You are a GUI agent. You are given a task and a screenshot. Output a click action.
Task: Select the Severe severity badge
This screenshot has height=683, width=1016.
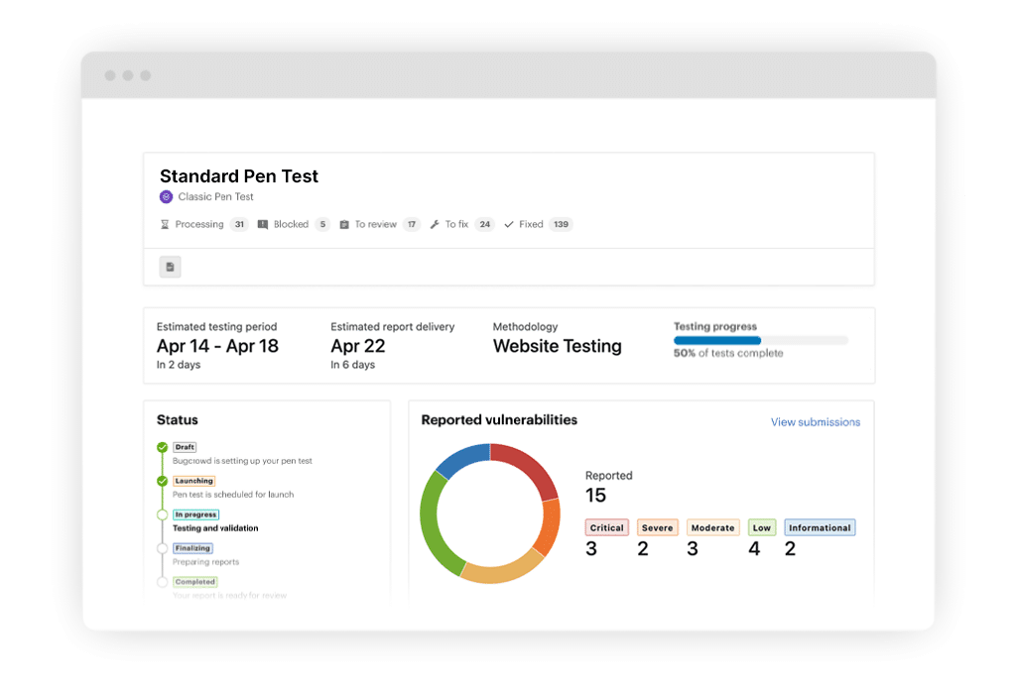coord(657,528)
